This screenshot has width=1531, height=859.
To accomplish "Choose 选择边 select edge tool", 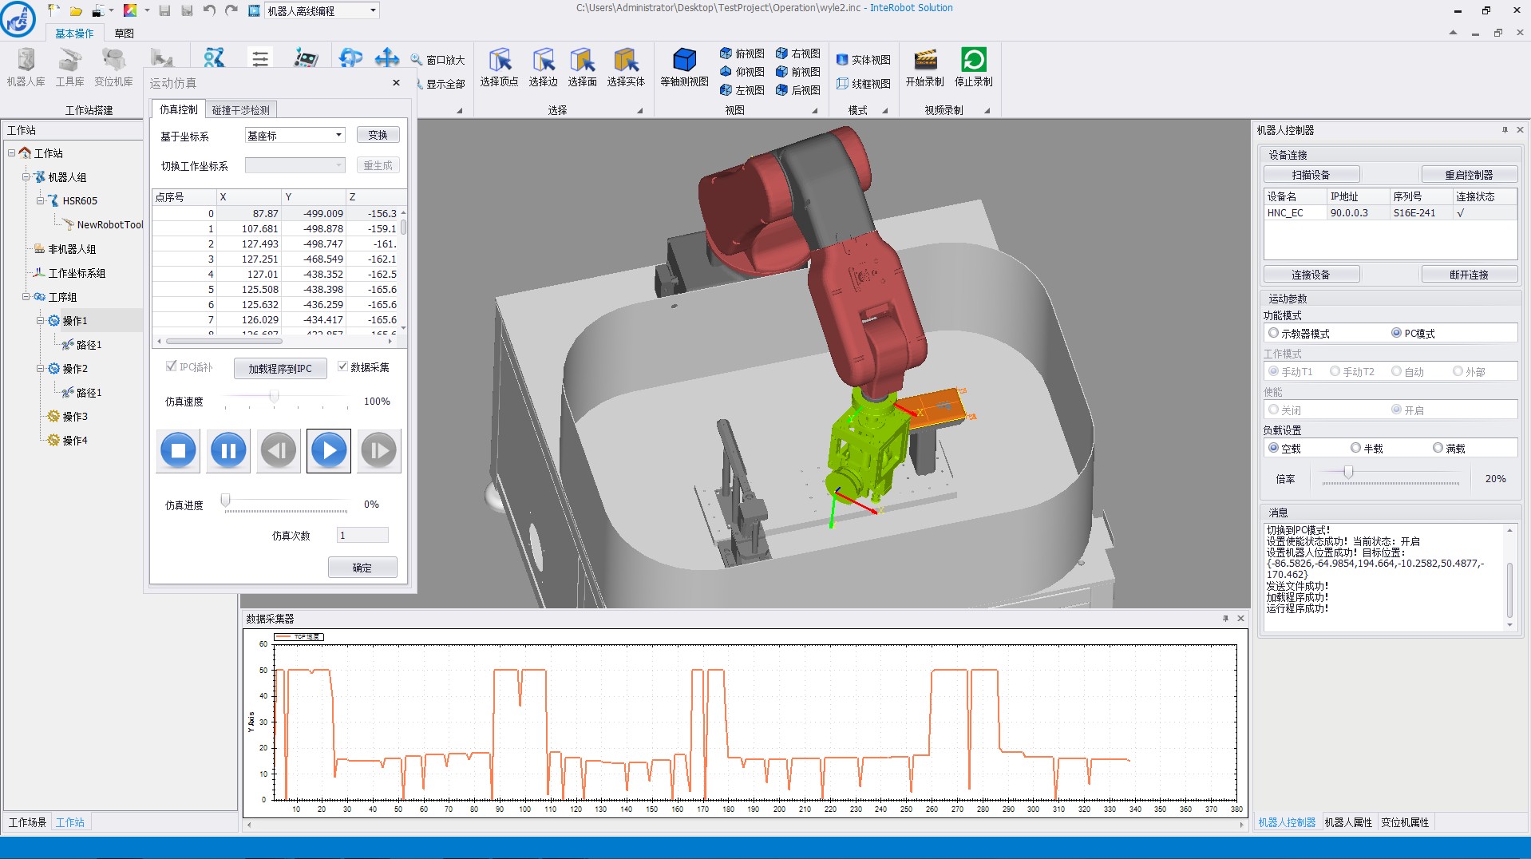I will coord(543,68).
